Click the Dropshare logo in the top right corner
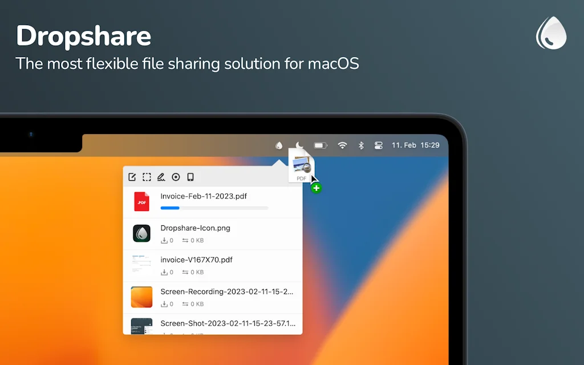The height and width of the screenshot is (365, 584). pos(551,33)
